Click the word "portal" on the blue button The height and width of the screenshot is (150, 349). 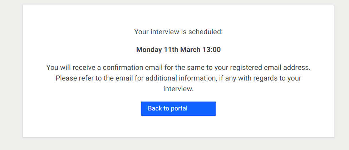(178, 109)
